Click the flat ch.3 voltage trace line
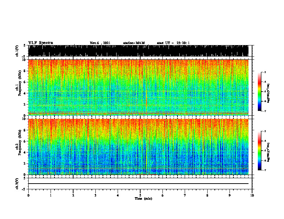 pos(138,184)
